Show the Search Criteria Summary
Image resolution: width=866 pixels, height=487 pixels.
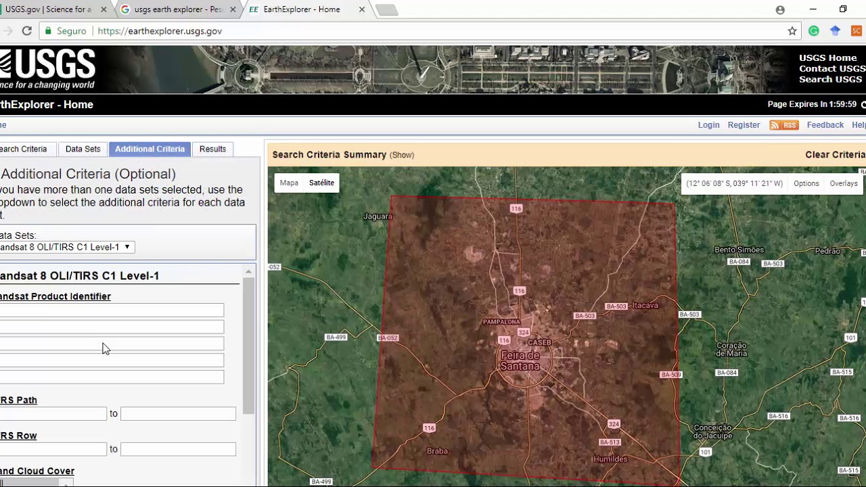(402, 155)
